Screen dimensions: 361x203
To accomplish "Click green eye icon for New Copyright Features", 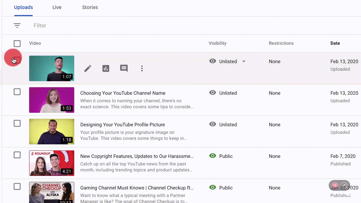I will [x=213, y=156].
